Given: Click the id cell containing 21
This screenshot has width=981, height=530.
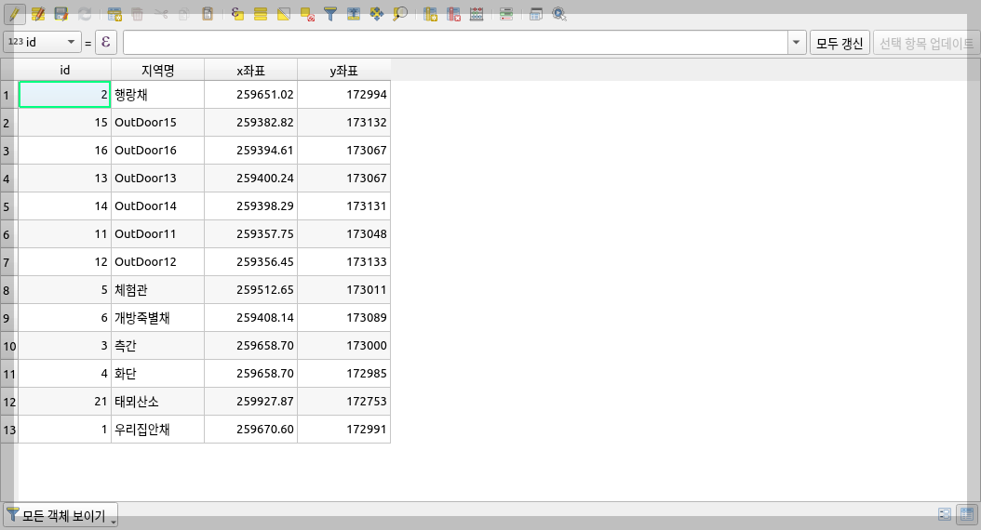Looking at the screenshot, I should [x=64, y=402].
